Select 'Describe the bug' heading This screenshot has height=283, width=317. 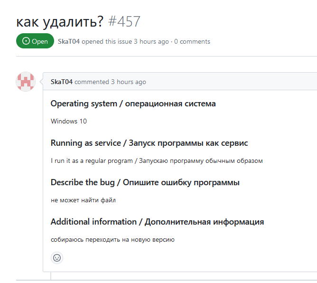click(x=145, y=182)
